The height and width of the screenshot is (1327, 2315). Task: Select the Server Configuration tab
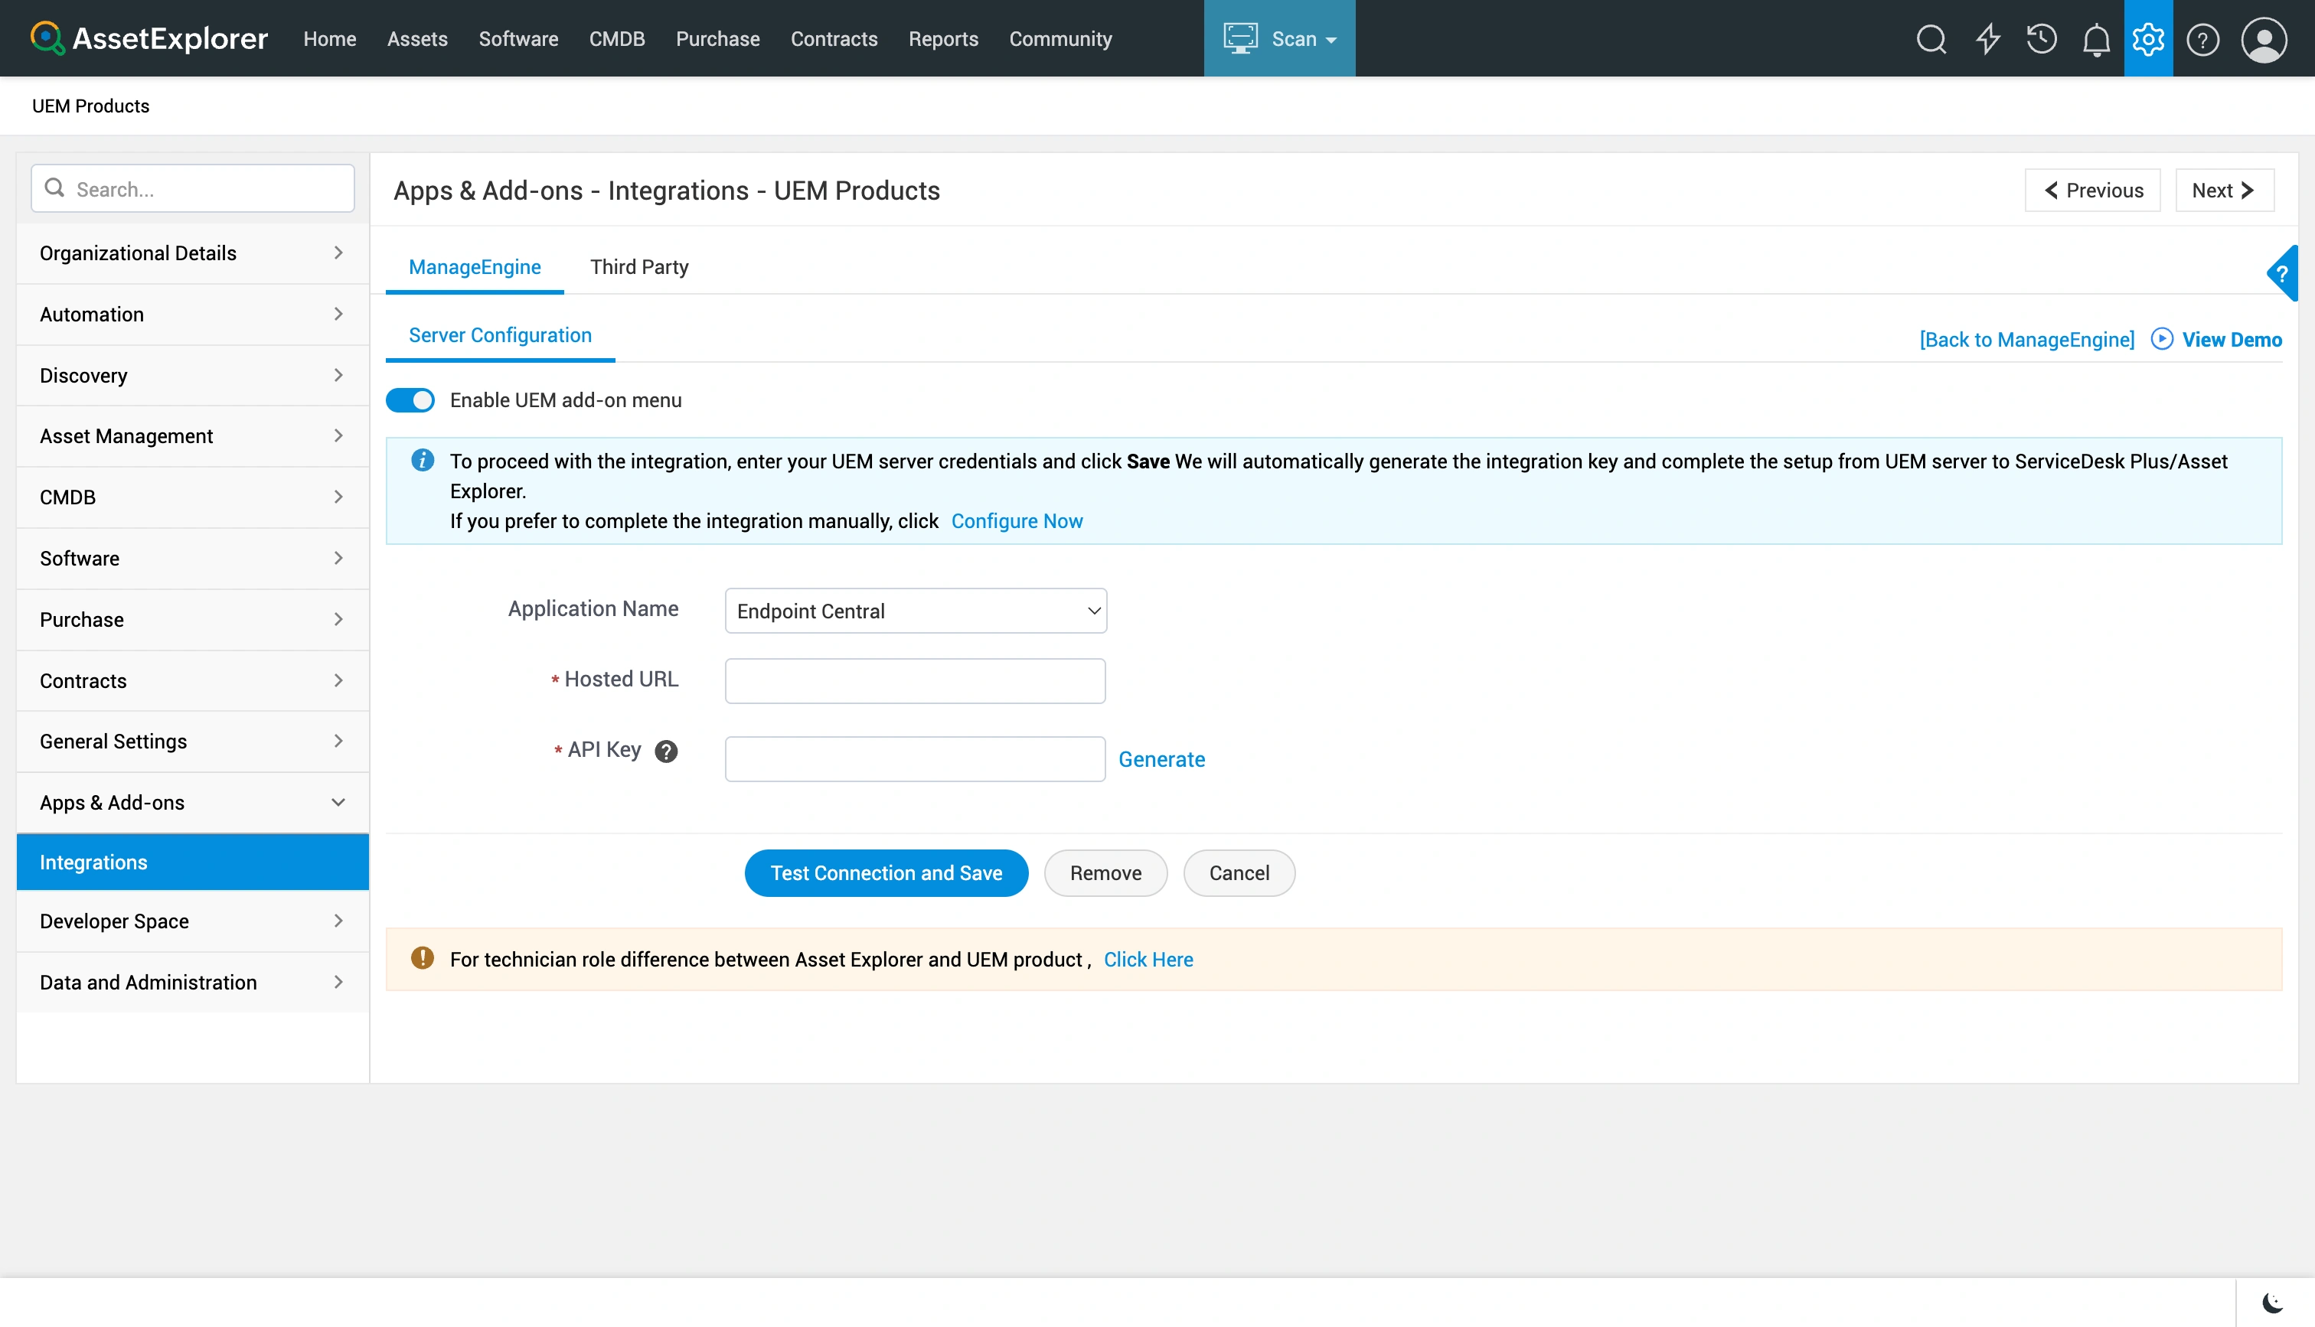click(501, 335)
